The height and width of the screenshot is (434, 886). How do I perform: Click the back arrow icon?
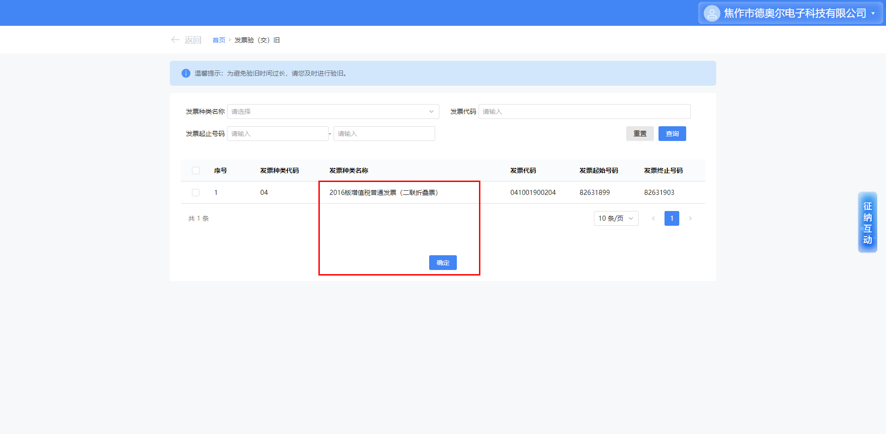point(175,40)
